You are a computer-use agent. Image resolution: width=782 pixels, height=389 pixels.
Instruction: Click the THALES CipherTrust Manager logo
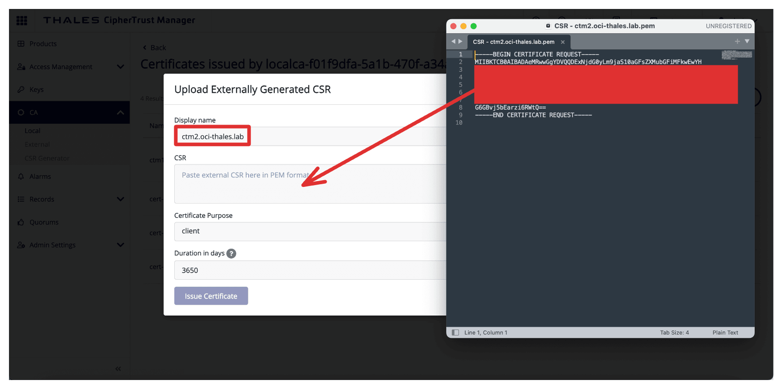(119, 20)
